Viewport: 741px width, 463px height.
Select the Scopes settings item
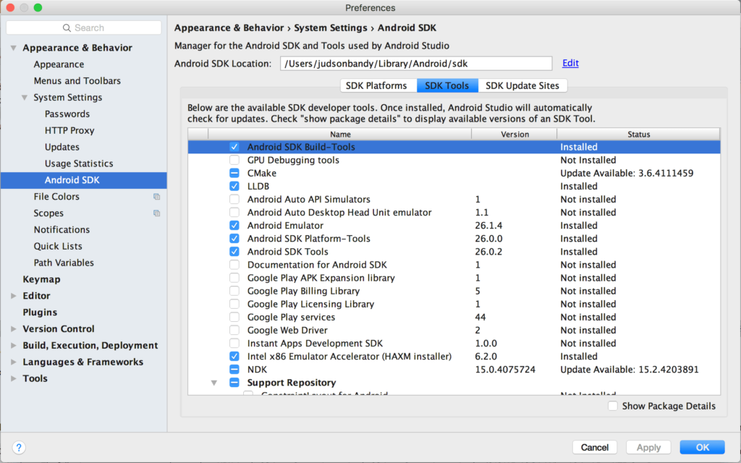tap(48, 213)
